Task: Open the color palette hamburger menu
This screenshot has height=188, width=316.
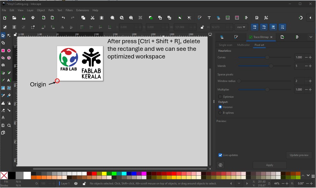Action: click(313, 176)
